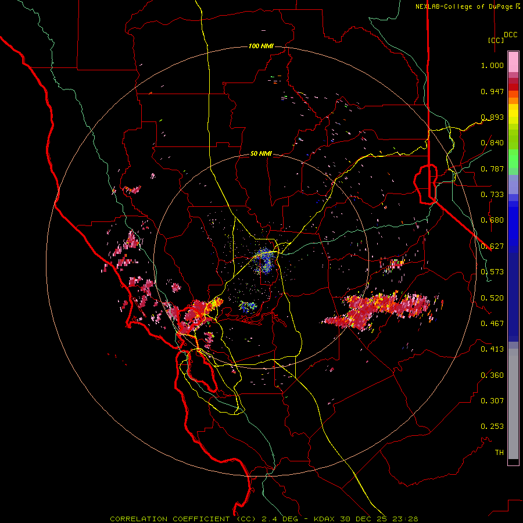Click the 0.893 color scale value
The height and width of the screenshot is (523, 523).
tap(492, 117)
